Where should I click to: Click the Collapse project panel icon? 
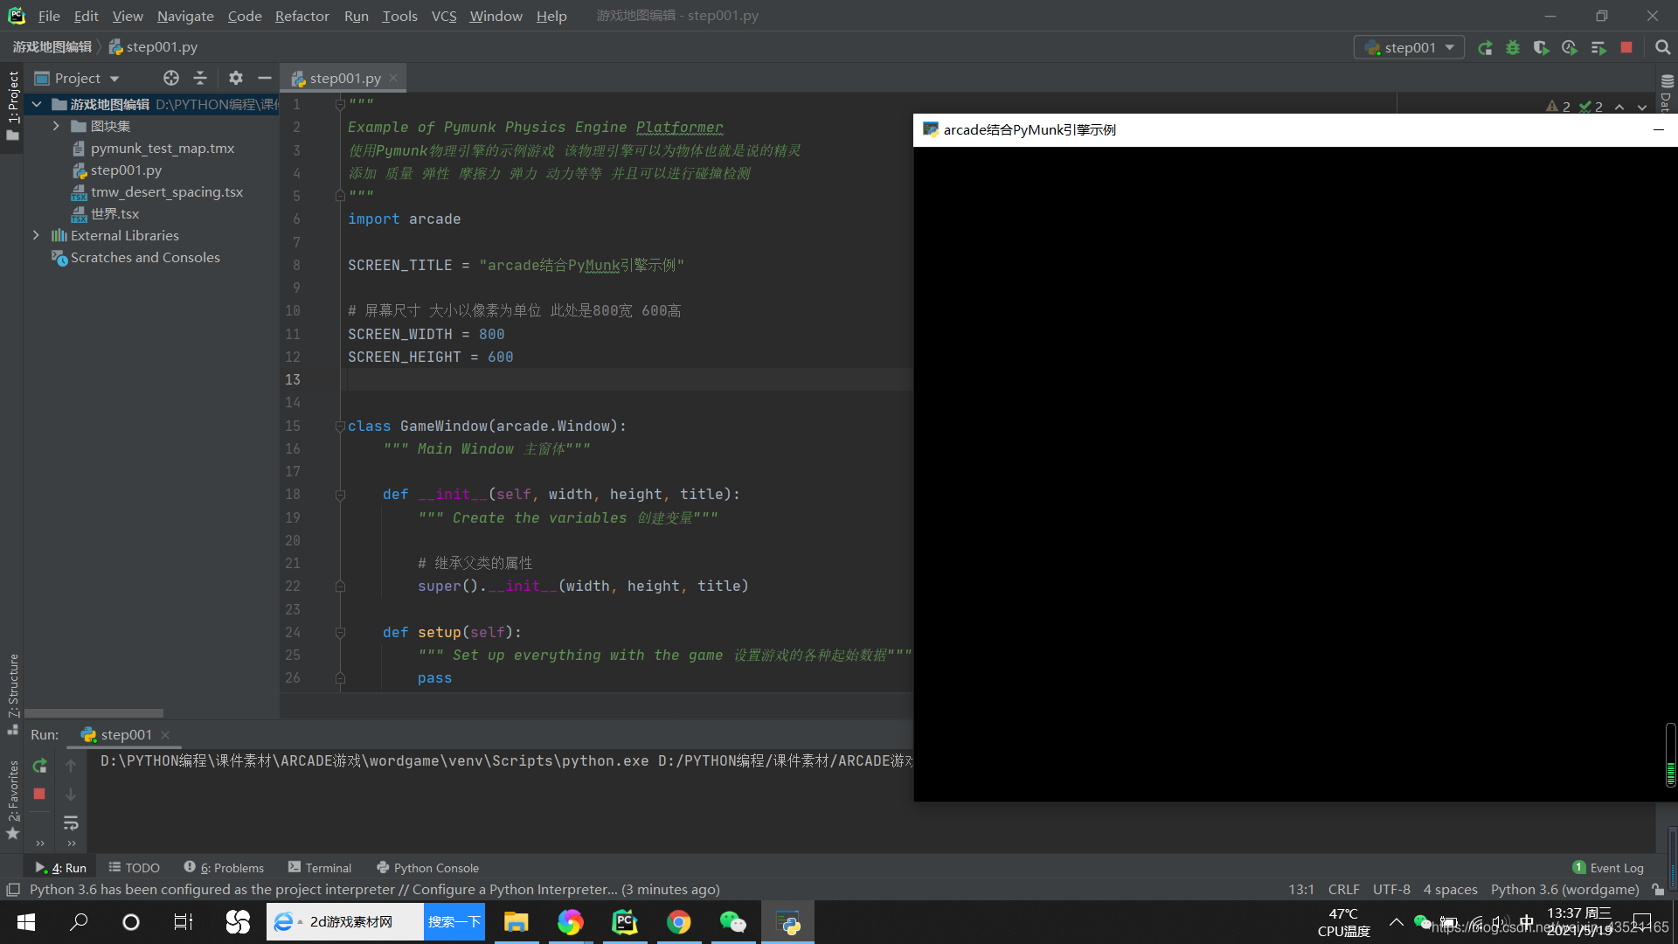202,77
